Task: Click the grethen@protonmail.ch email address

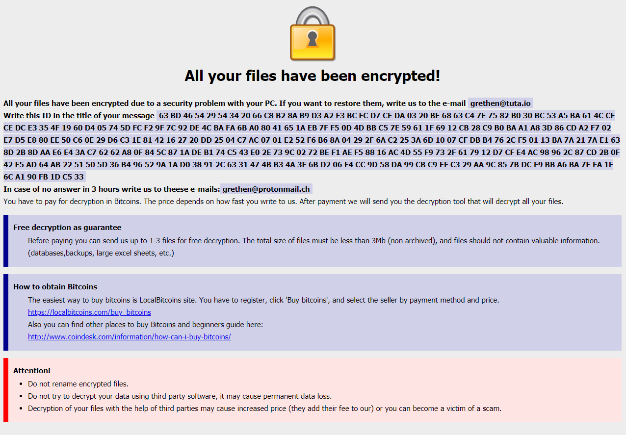Action: pyautogui.click(x=266, y=189)
